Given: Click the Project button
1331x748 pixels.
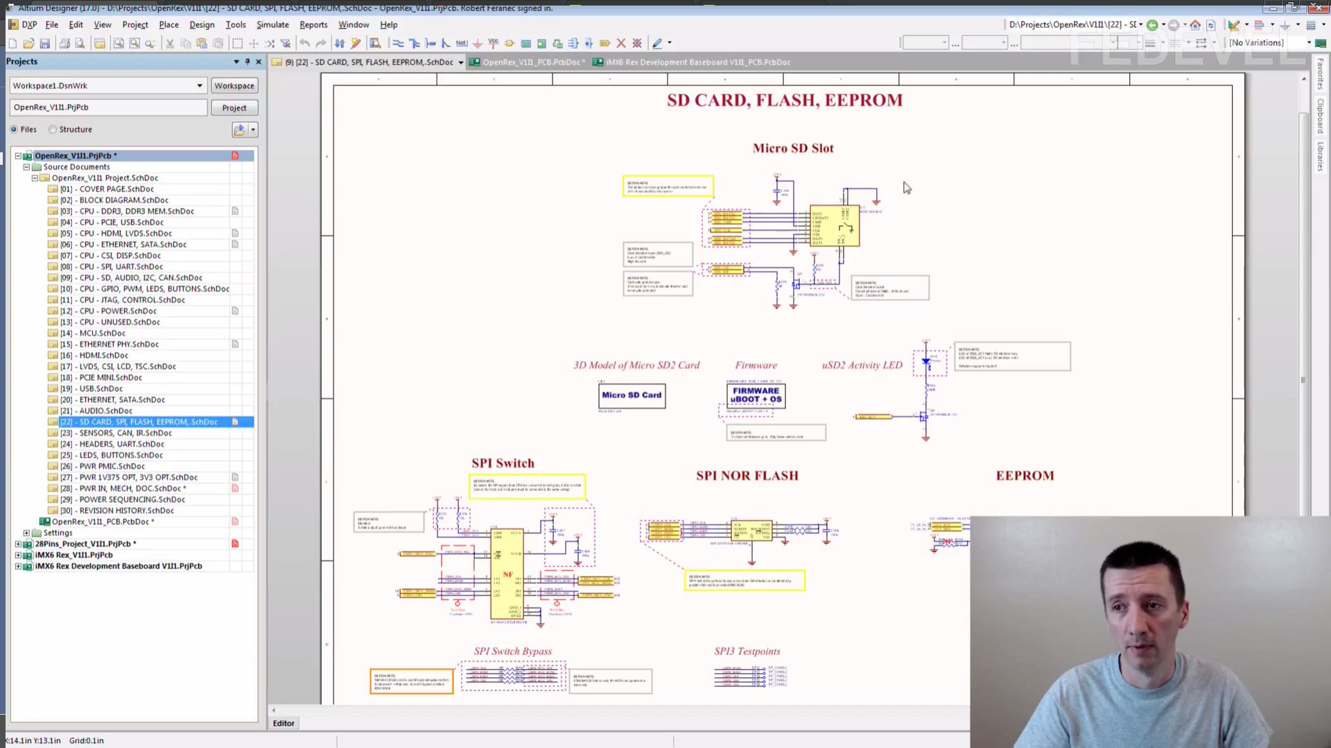Looking at the screenshot, I should tap(234, 108).
